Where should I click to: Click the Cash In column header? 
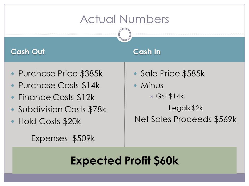pyautogui.click(x=147, y=52)
